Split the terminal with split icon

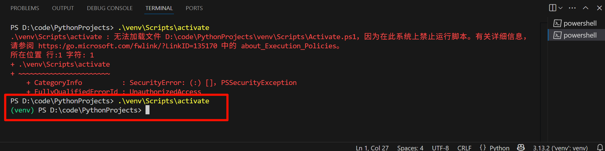(x=552, y=8)
